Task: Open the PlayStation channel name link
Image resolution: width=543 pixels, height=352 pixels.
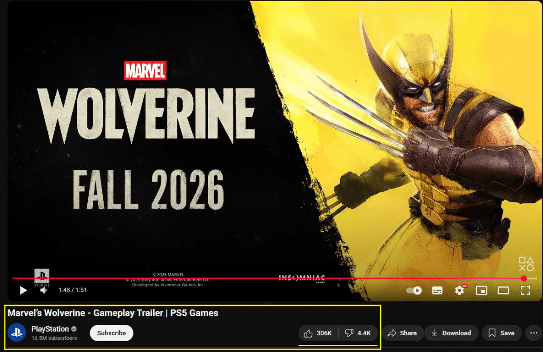Action: click(x=50, y=329)
